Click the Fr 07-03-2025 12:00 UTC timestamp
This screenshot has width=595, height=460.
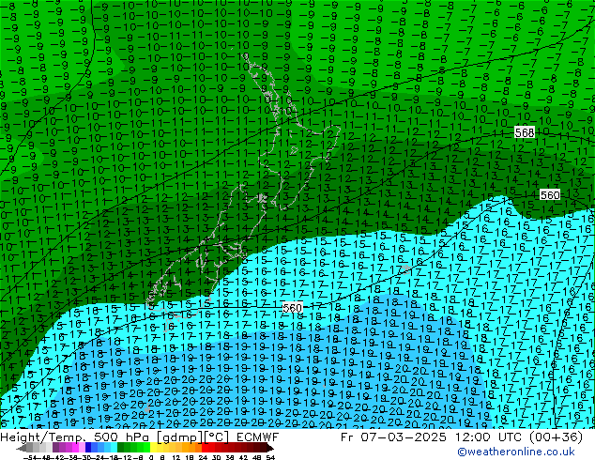(431, 437)
